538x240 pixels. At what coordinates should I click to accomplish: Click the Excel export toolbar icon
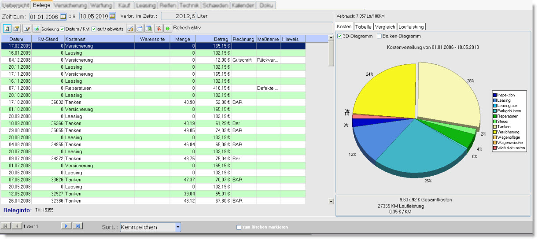click(x=149, y=28)
